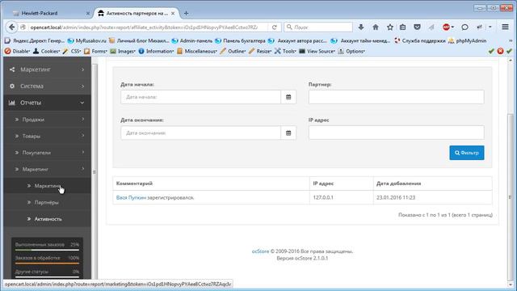Open the Firefox hamburger menu
This screenshot has height=291, width=517.
[505, 27]
